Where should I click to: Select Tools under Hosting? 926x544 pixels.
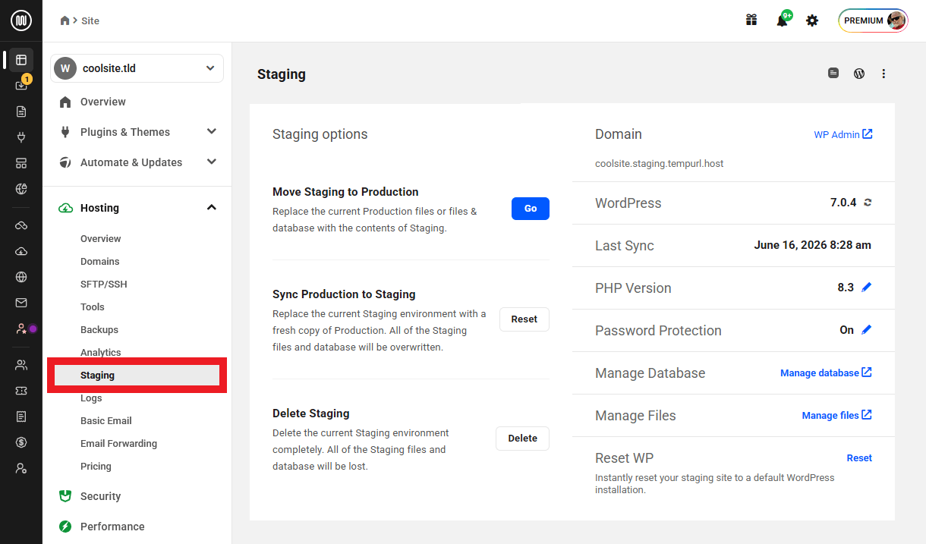[93, 307]
